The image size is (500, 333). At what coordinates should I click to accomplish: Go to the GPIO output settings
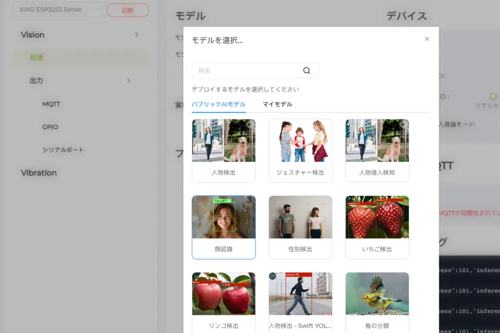(50, 127)
